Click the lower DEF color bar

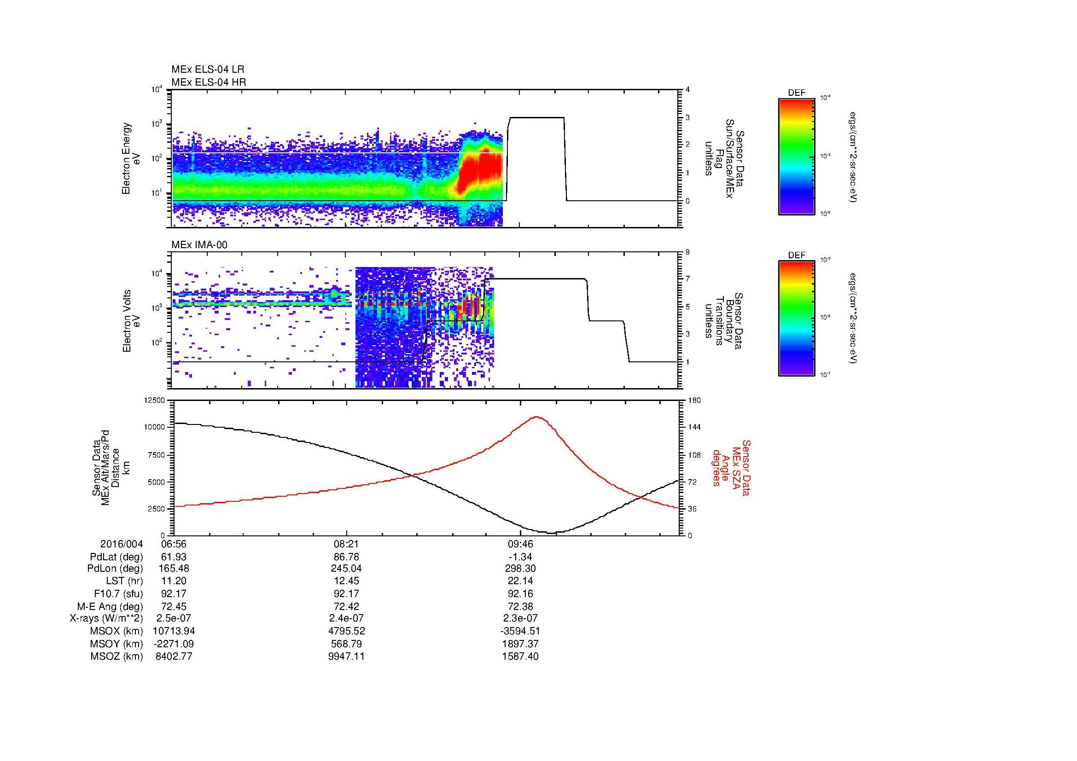point(797,319)
